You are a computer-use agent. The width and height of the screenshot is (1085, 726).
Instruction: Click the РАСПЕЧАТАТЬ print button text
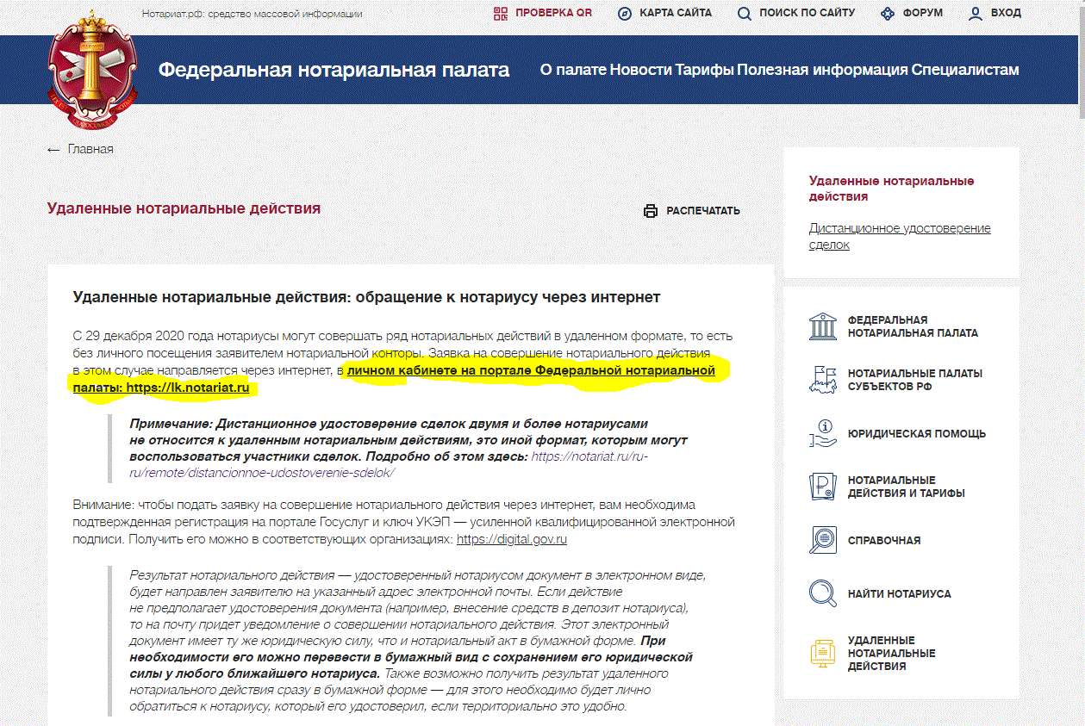[703, 211]
